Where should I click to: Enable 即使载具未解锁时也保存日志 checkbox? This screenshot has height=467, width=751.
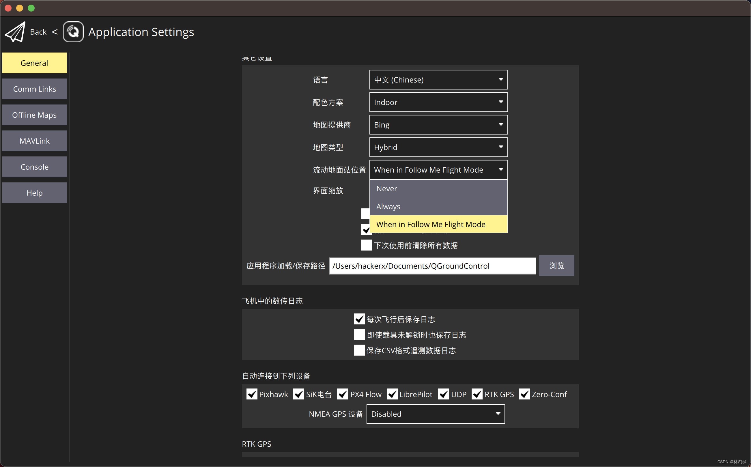359,335
